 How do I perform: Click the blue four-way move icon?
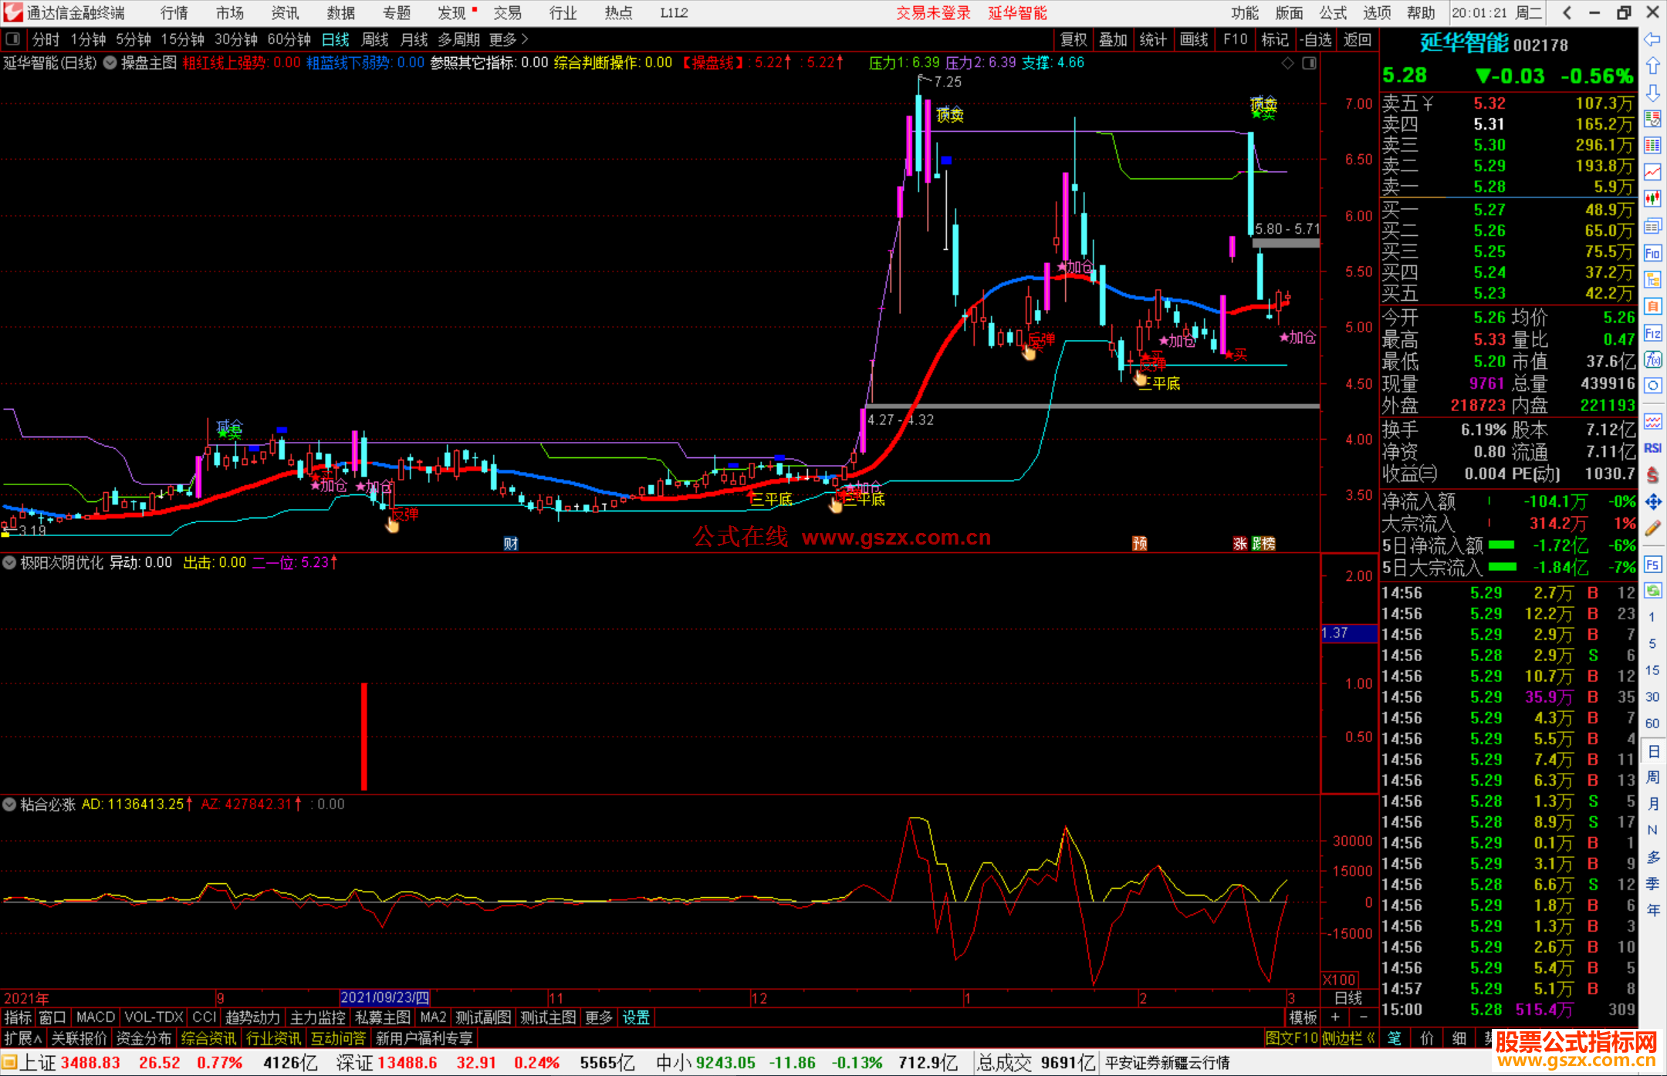1652,502
